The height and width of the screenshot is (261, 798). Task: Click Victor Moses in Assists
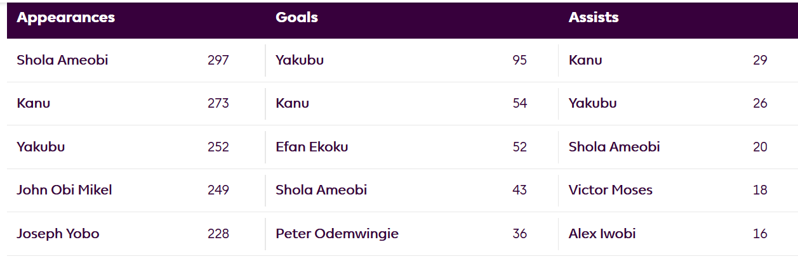pos(611,190)
